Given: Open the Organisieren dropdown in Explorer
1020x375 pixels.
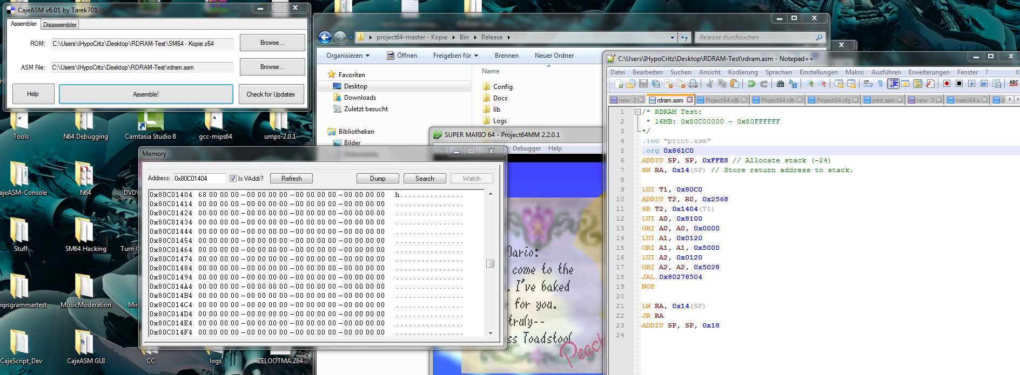Looking at the screenshot, I should [x=348, y=56].
